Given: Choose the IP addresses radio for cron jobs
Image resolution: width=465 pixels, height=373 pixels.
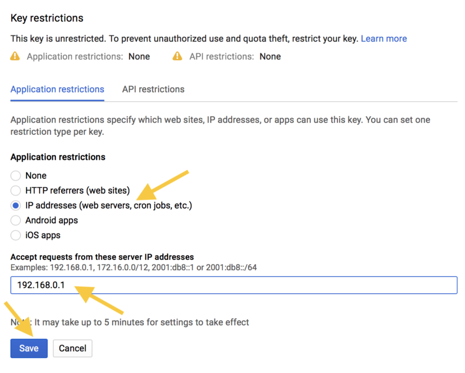Looking at the screenshot, I should pyautogui.click(x=15, y=205).
